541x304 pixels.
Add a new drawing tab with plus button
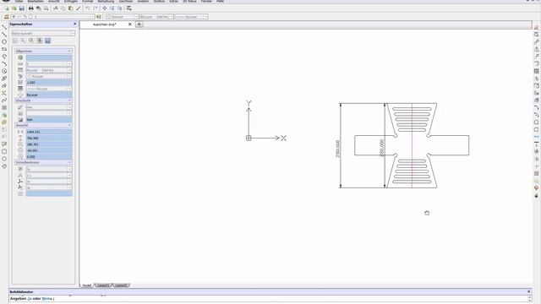[139, 24]
